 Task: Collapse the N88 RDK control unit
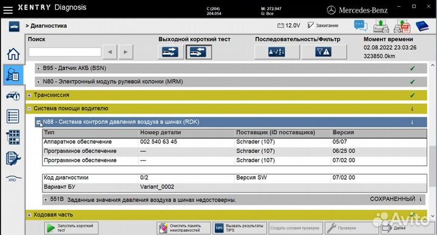(38, 122)
